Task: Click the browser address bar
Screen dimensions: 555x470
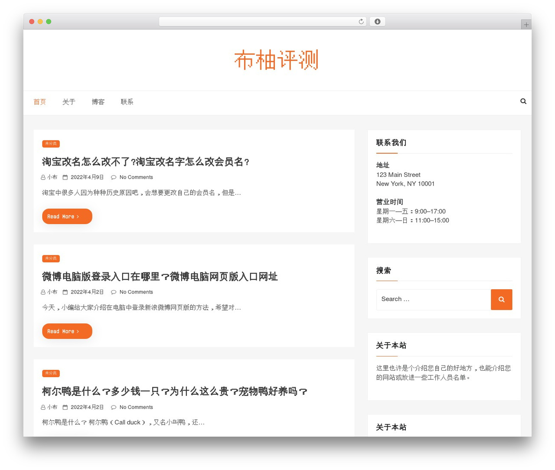Action: click(x=263, y=22)
